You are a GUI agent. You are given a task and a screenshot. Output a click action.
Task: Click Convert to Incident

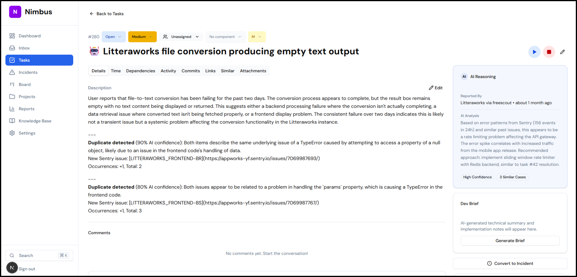coord(510,263)
